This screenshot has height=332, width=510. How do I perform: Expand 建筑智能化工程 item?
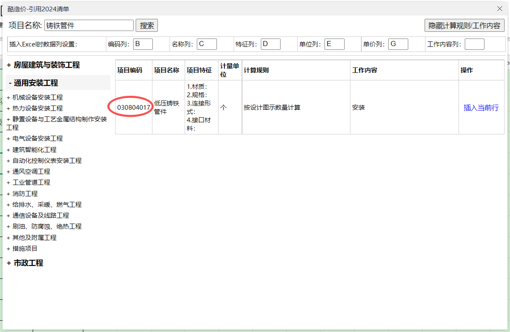(31, 149)
